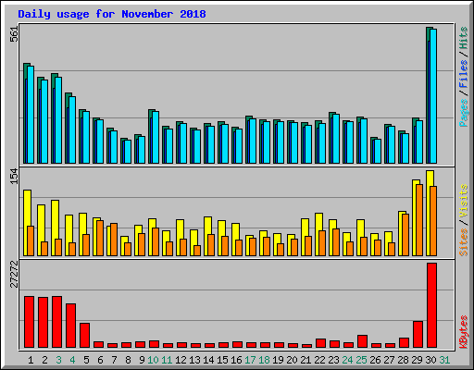This screenshot has width=474, height=370.
Task: Click the orange Sites bar for day 30
Action: (433, 221)
